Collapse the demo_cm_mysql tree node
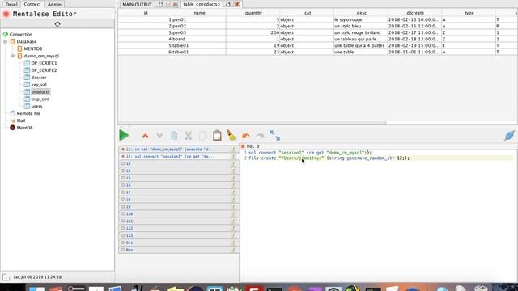 pyautogui.click(x=13, y=56)
